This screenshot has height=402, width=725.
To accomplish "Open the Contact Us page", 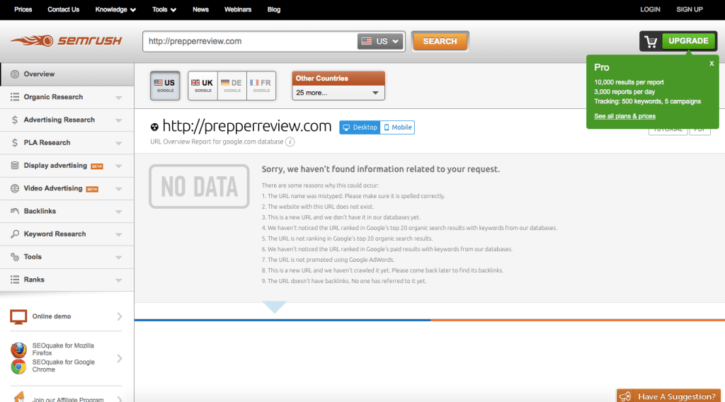I will click(x=63, y=9).
